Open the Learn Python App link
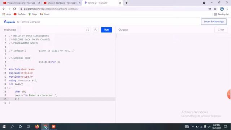Viewport: 231px width, 130px height. [214, 22]
